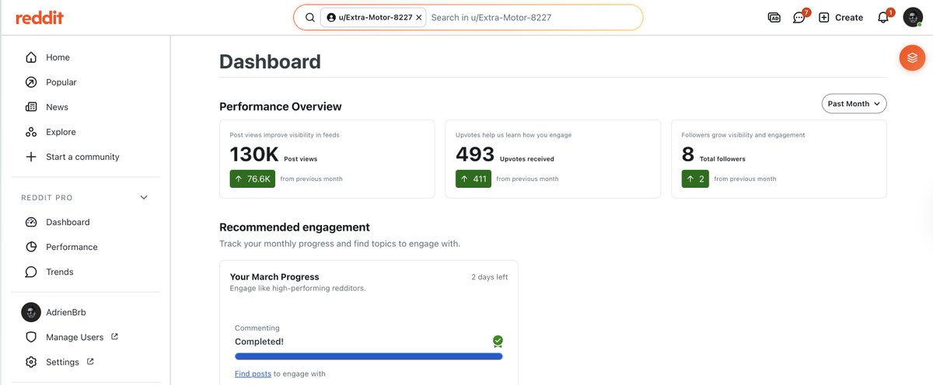
Task: Click the plus icon for Start a community
Action: tap(31, 157)
